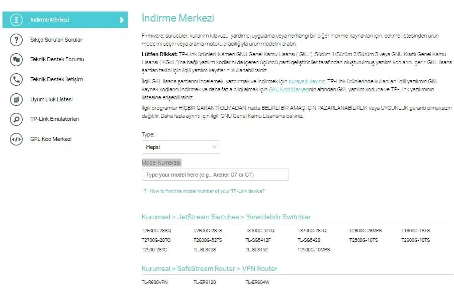Open the TL-ER6120 router link

[205, 282]
